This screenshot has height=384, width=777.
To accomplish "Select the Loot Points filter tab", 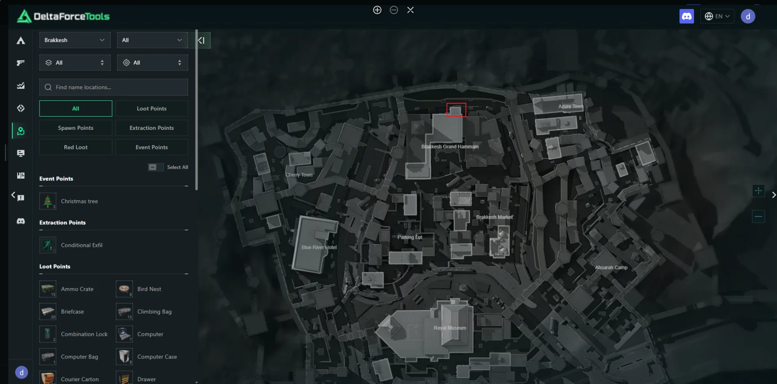I will pos(151,109).
